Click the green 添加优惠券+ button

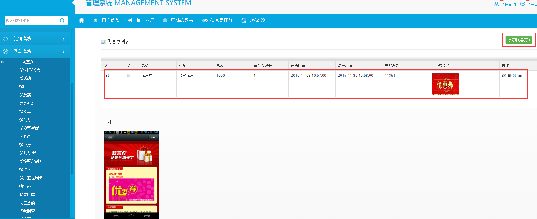click(519, 40)
